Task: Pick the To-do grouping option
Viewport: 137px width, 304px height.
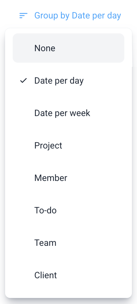Action: 68,210
